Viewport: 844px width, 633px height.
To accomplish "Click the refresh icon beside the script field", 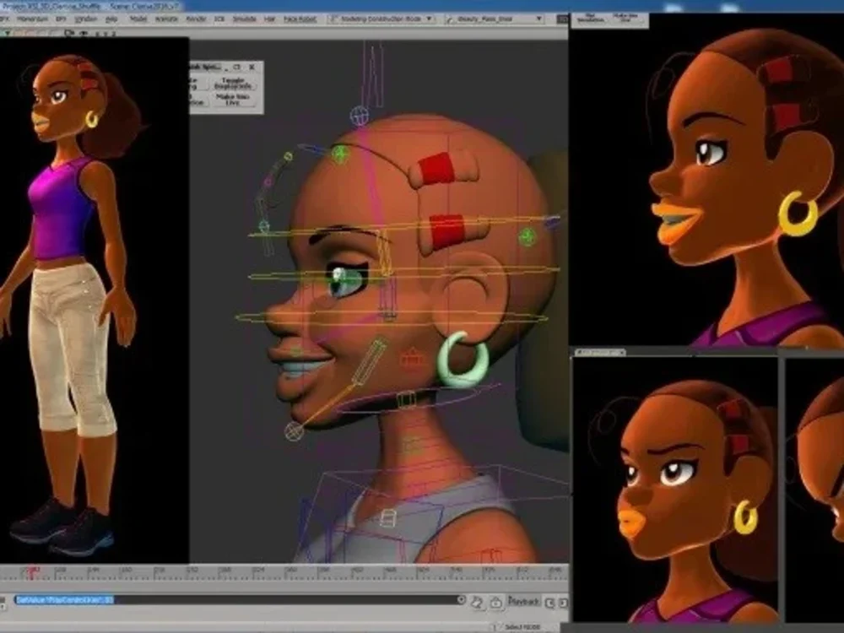I will point(477,599).
